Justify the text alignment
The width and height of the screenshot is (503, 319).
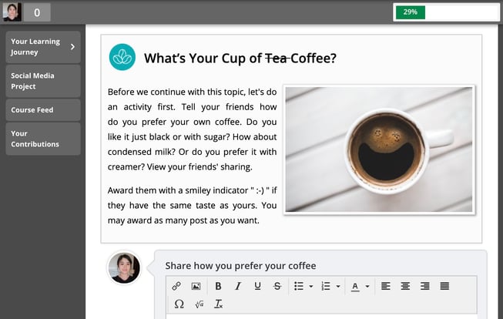coord(444,286)
